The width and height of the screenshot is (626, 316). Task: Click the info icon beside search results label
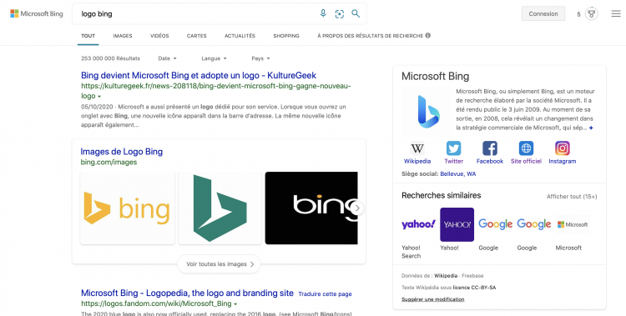point(428,36)
